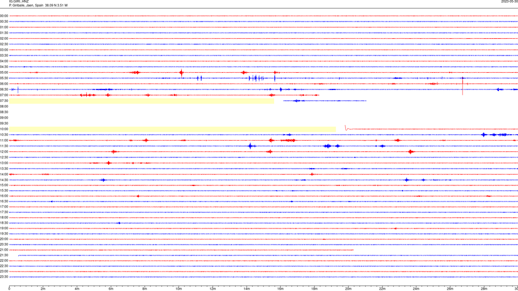Click the 24m tick on the minute axis

(x=416, y=289)
